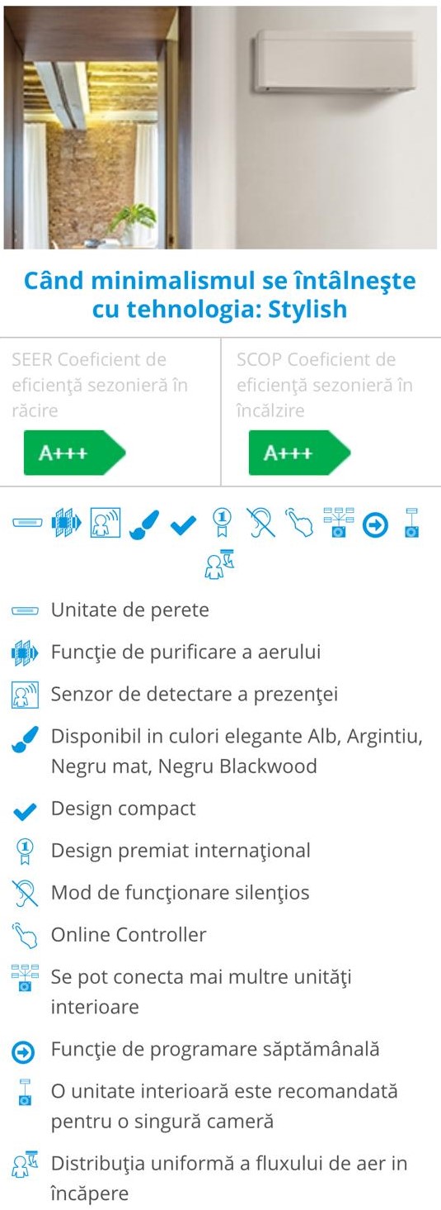The image size is (441, 1210).
Task: Select the 'Online Controller' feature text
Action: (129, 935)
